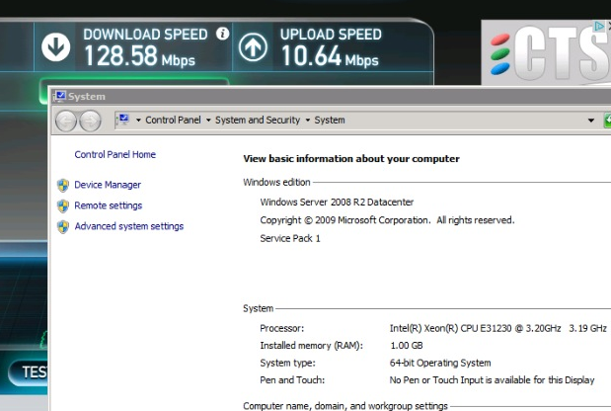This screenshot has width=611, height=411.
Task: Open the Remote settings link
Action: (108, 205)
